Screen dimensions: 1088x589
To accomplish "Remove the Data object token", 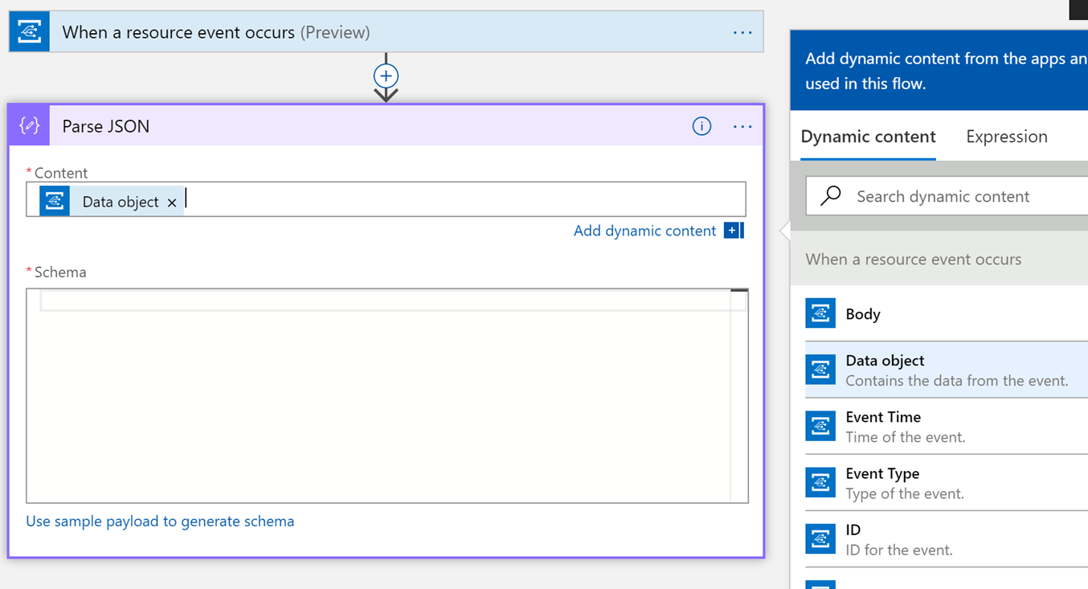I will pyautogui.click(x=172, y=202).
